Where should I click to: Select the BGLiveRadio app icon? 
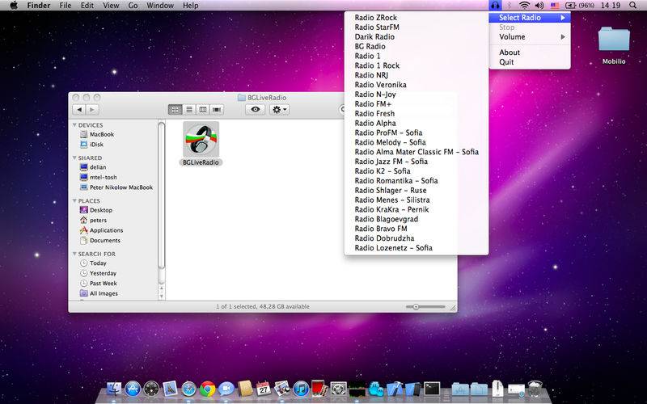click(201, 140)
